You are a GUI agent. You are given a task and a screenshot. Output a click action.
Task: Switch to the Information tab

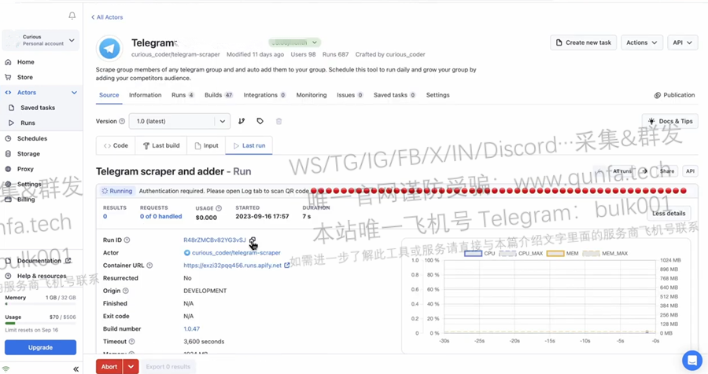[145, 95]
